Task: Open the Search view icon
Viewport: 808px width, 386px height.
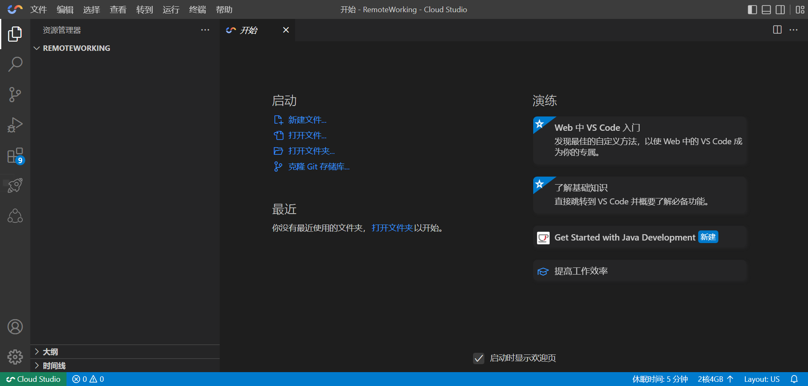Action: pos(15,64)
